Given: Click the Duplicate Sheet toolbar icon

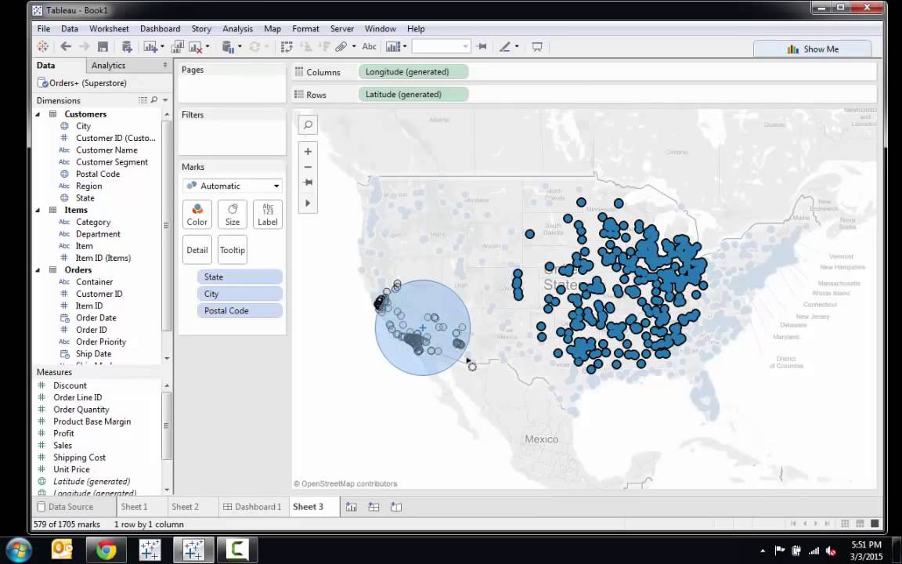Looking at the screenshot, I should point(178,47).
